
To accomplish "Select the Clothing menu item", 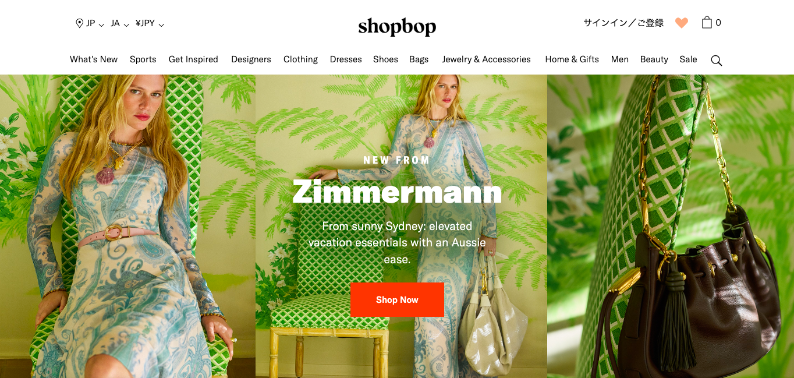I will tap(300, 59).
